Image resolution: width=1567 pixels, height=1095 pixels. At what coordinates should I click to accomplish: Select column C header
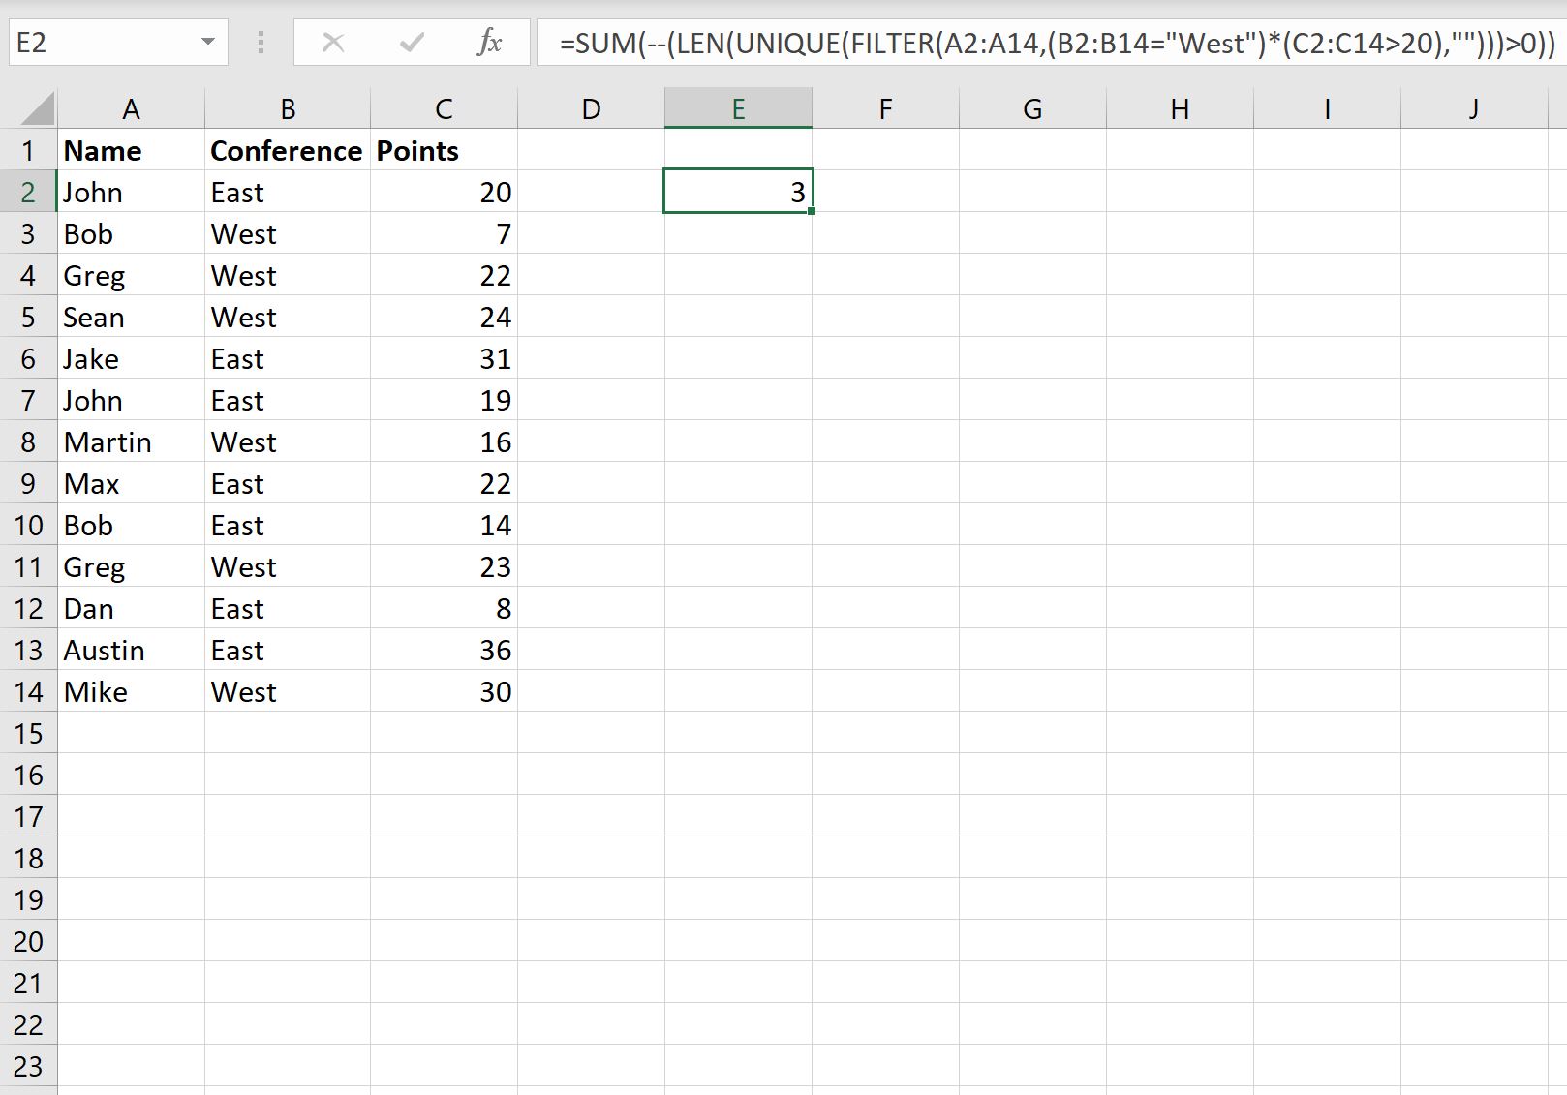point(444,109)
